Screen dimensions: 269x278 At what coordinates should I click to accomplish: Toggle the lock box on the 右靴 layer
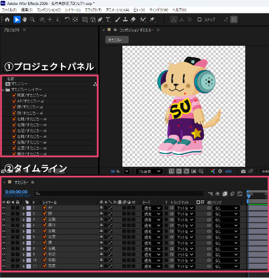coord(17,249)
